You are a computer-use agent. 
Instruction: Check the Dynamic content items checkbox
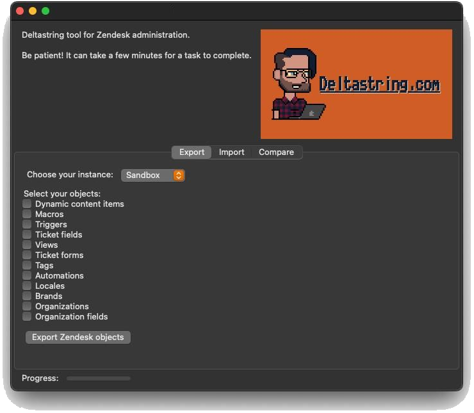tap(27, 204)
